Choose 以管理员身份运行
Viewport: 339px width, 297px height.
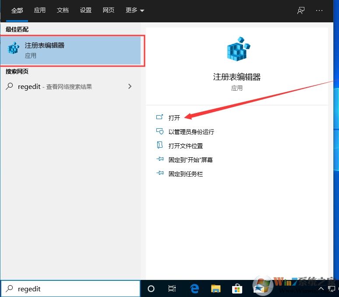point(191,132)
